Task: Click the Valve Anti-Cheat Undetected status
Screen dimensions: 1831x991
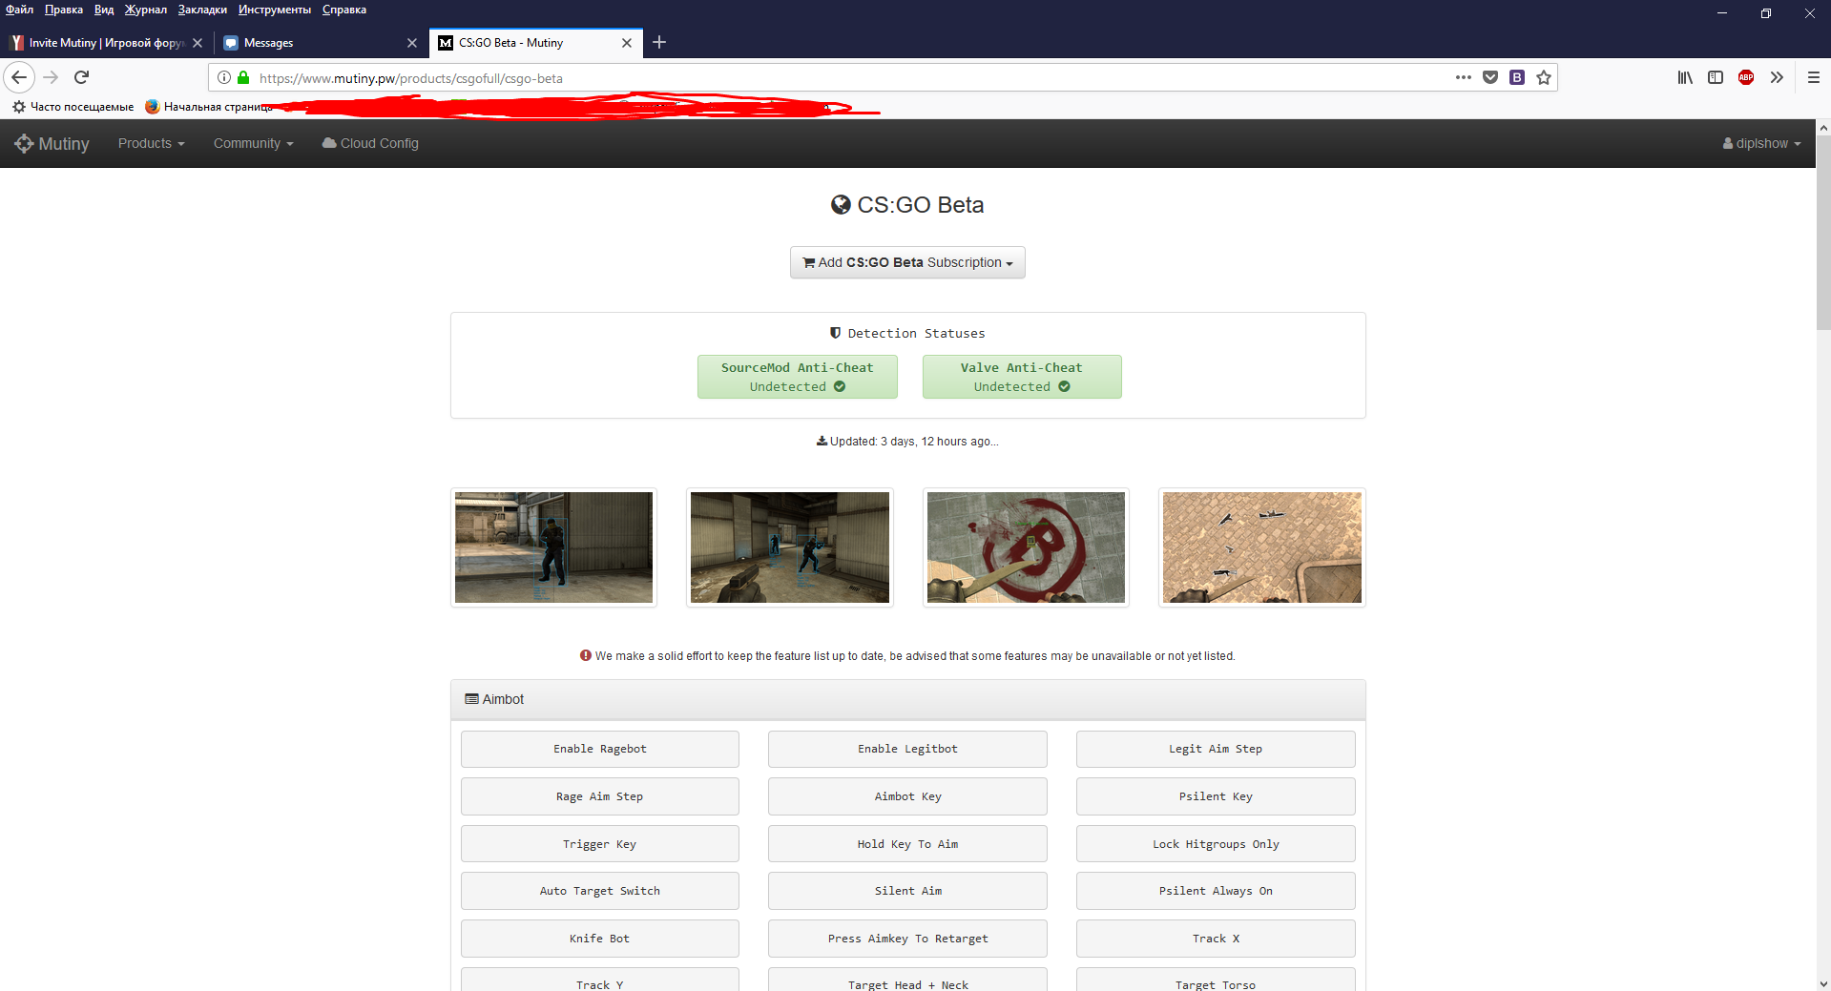Action: [1022, 377]
